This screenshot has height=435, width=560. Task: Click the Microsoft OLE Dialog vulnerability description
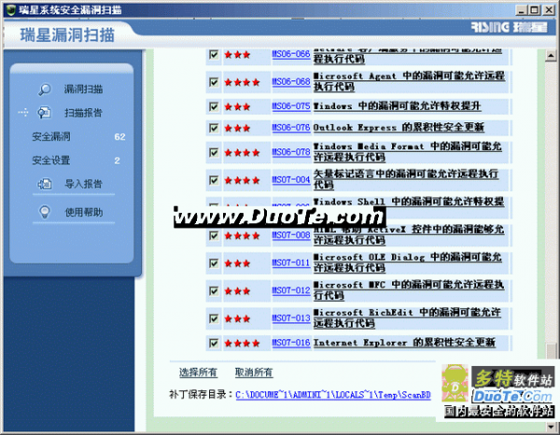pyautogui.click(x=408, y=262)
